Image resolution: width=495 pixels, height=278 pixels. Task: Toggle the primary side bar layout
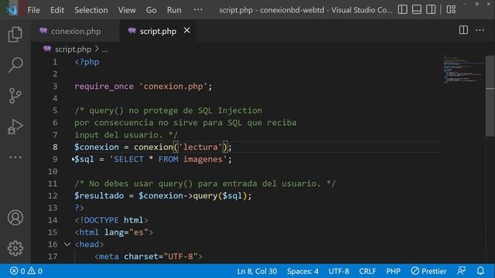pyautogui.click(x=402, y=9)
